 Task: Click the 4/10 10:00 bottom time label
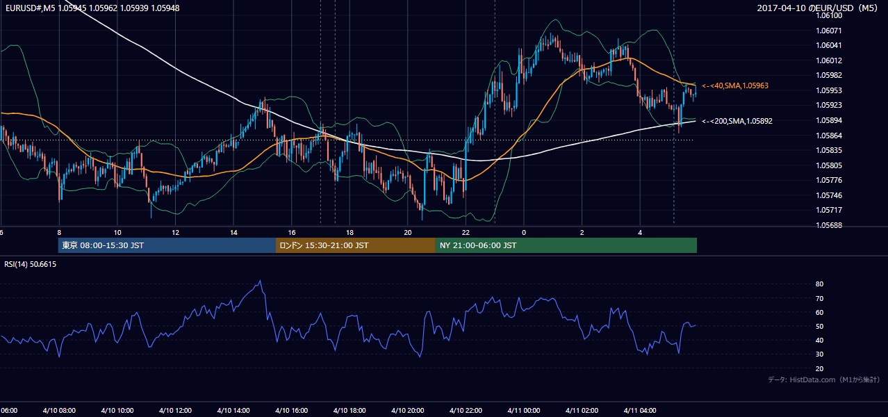(117, 410)
